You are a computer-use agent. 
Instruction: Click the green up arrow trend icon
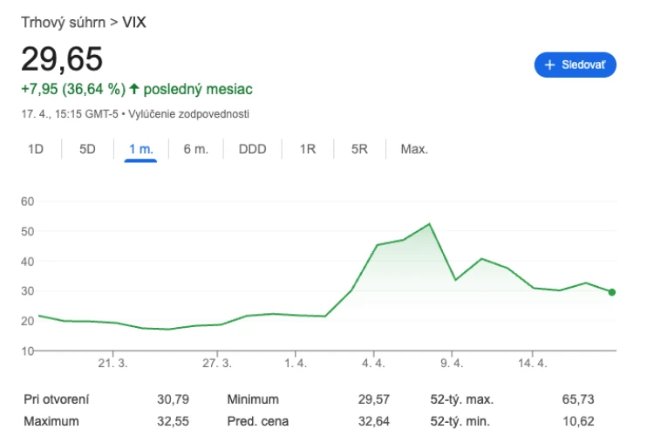pyautogui.click(x=134, y=88)
